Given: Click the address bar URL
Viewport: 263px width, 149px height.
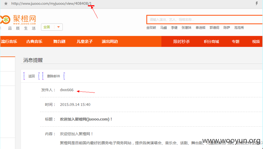Looking at the screenshot, I should (52, 4).
